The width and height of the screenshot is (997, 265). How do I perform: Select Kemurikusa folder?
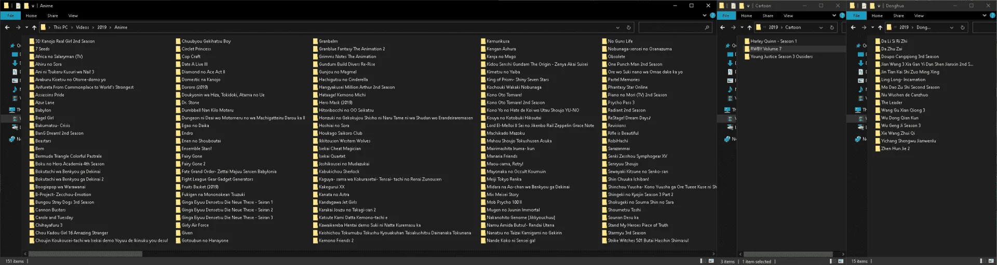pos(494,41)
